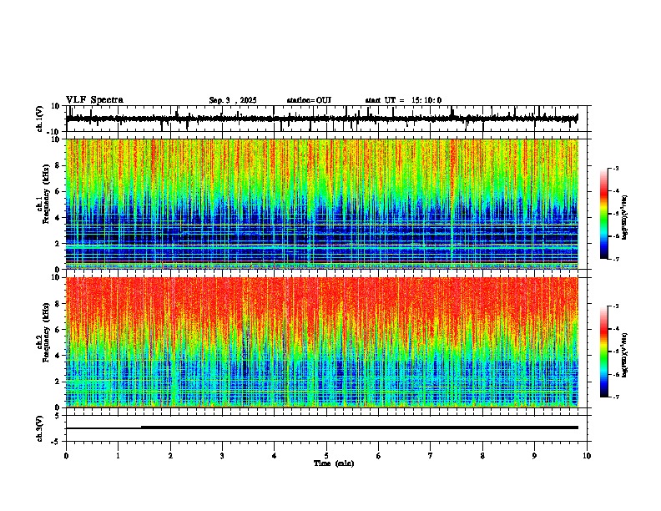Click the ch.3 voltage trace panel
Screen dimensions: 661x511
326,428
